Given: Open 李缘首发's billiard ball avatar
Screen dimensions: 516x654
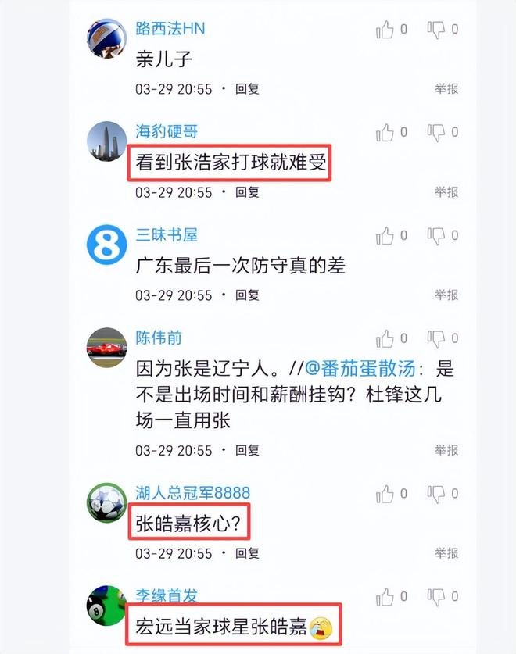Looking at the screenshot, I should click(x=106, y=606).
